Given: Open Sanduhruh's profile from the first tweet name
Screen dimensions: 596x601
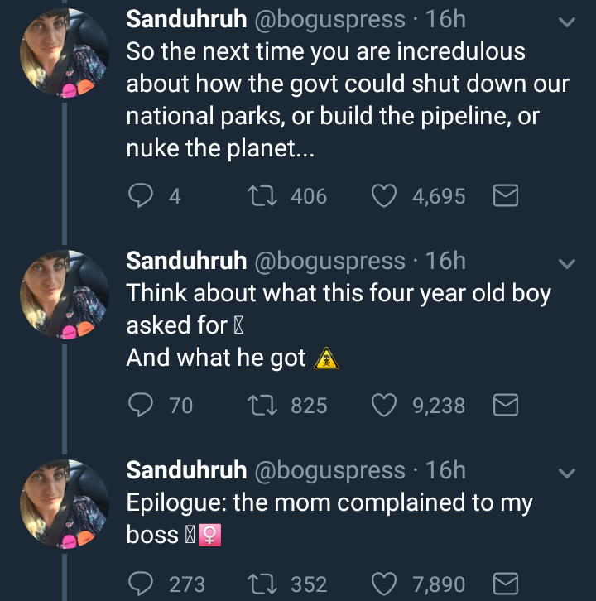Looking at the screenshot, I should (x=186, y=18).
